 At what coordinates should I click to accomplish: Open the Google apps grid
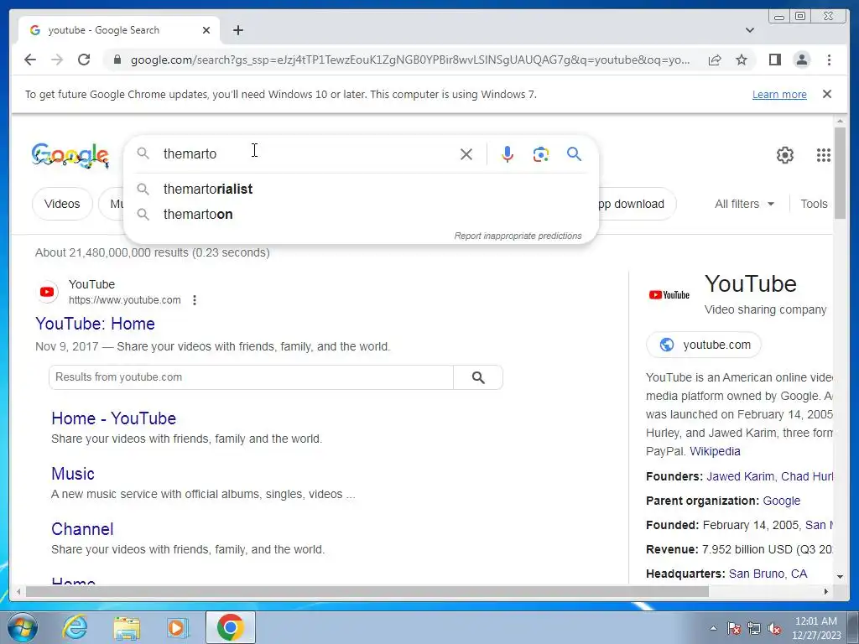[x=823, y=155]
